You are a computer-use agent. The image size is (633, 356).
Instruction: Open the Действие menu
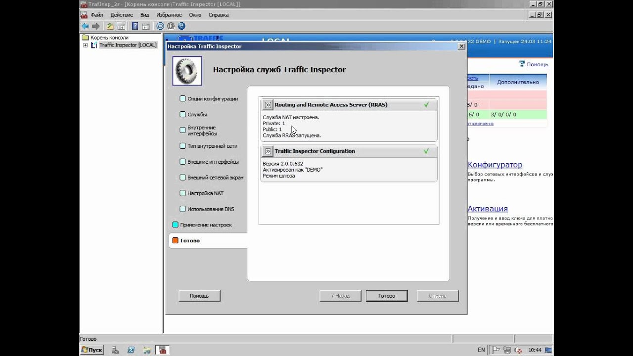click(122, 15)
